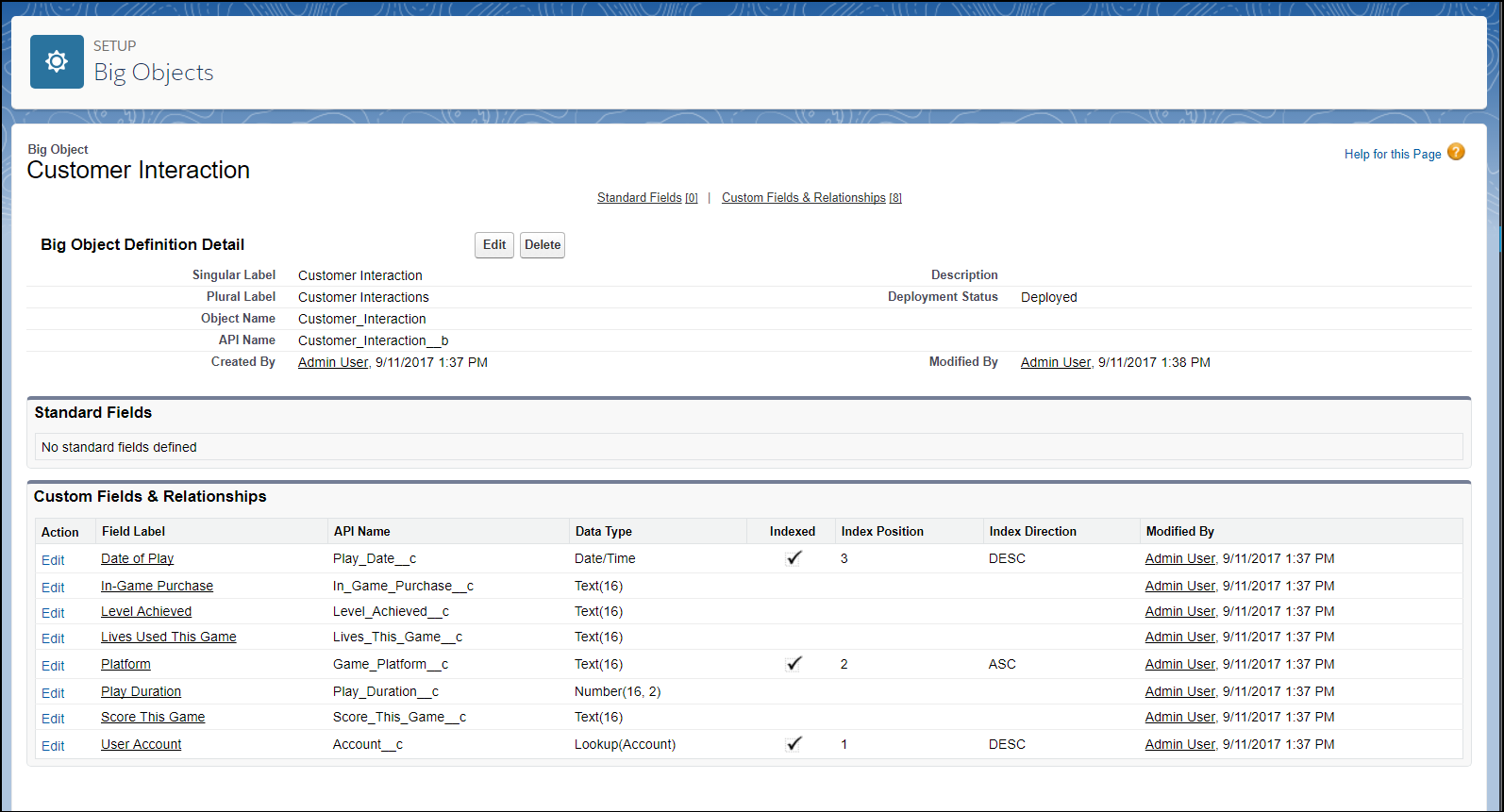This screenshot has width=1504, height=812.
Task: Click Indexed checkmark for User Account
Action: coord(794,744)
